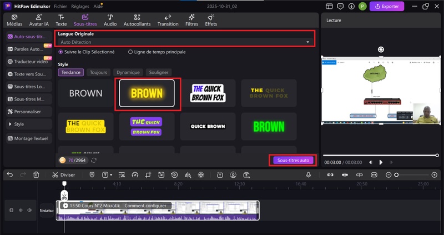This screenshot has height=235, width=444.
Task: Open Sous-titres Lo... sidebar option
Action: pos(29,87)
